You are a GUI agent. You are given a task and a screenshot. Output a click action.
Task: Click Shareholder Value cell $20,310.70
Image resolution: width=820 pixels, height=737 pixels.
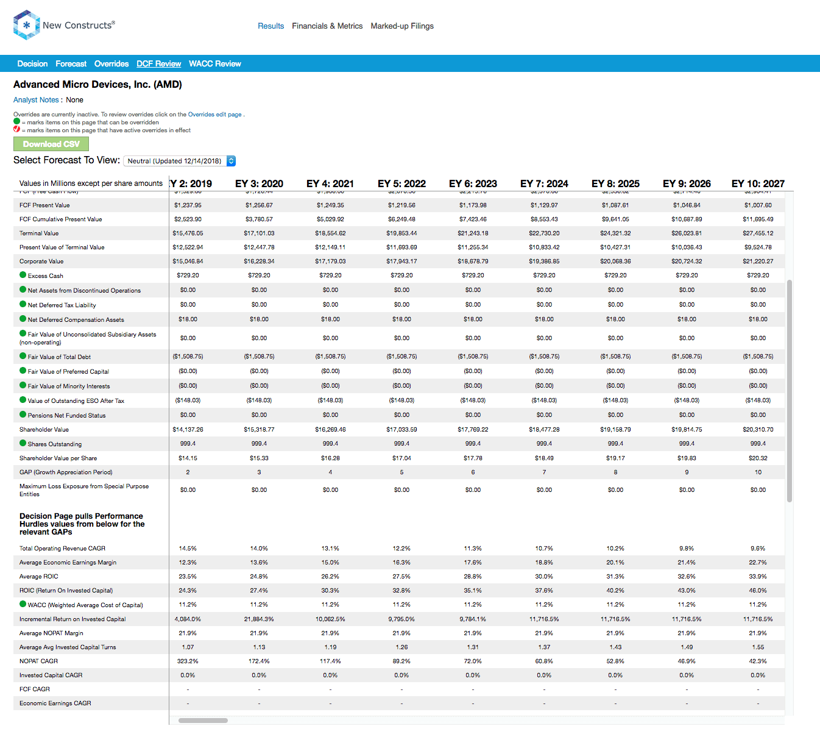tap(758, 430)
